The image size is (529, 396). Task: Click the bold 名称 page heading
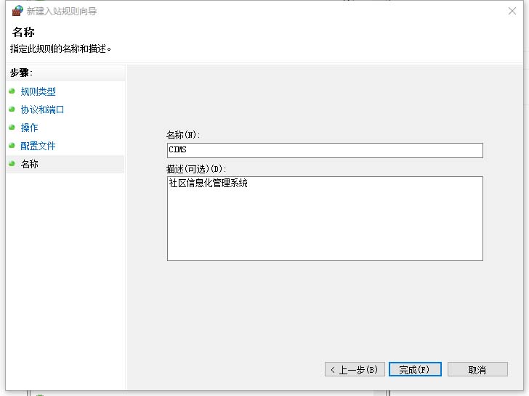click(x=23, y=32)
